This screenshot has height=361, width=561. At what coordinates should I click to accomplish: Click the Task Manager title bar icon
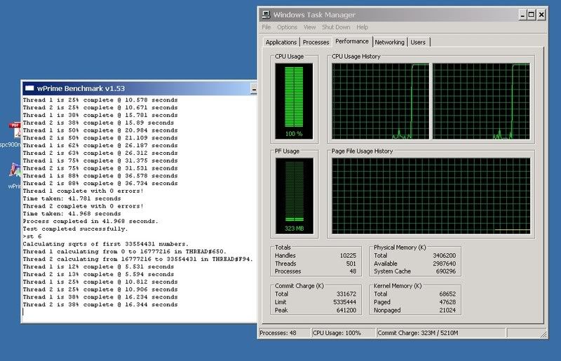click(x=266, y=15)
